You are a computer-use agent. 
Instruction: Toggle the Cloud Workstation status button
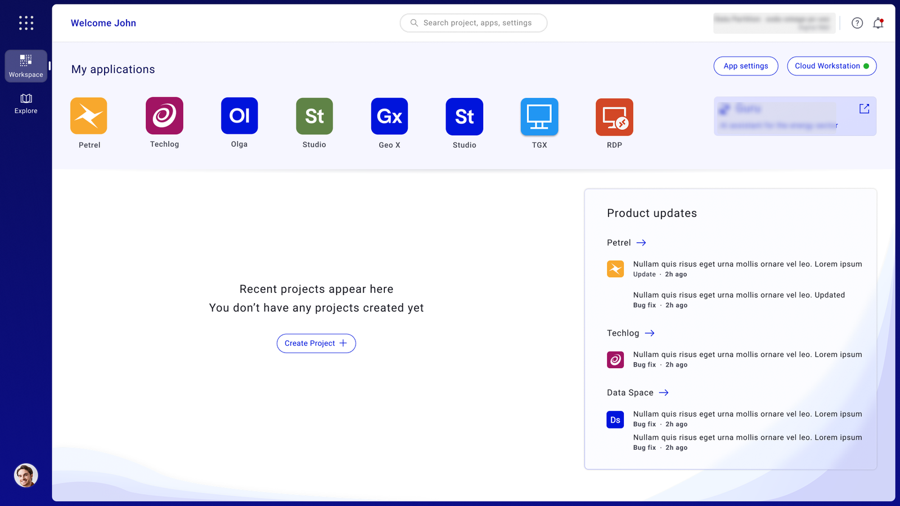pos(831,66)
